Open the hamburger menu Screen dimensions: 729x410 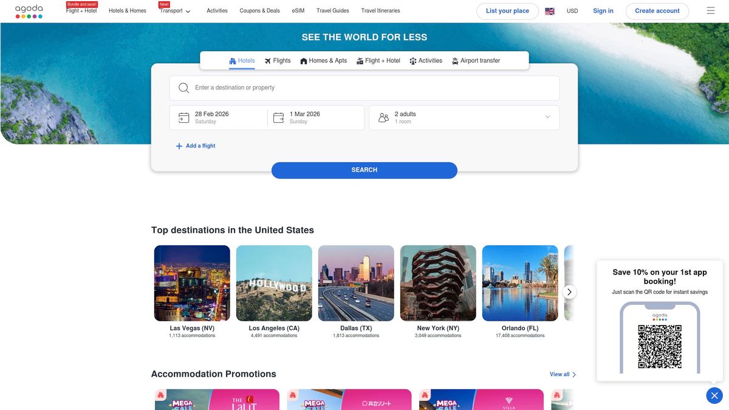coord(710,10)
